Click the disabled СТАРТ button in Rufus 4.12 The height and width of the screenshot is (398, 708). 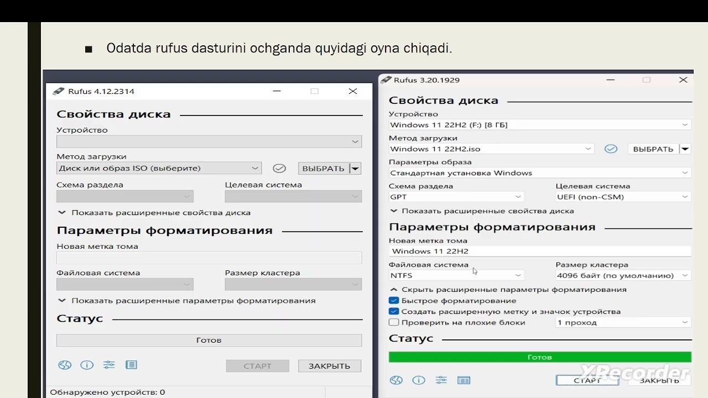pos(257,366)
